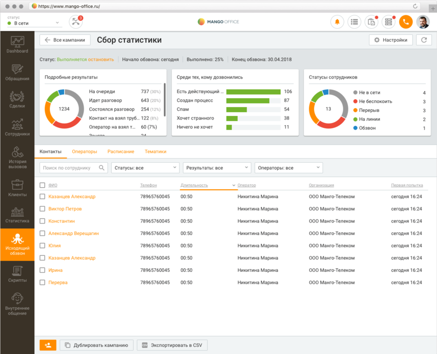The image size is (437, 354).
Task: Click Экспортировать в CSV button
Action: click(x=173, y=345)
